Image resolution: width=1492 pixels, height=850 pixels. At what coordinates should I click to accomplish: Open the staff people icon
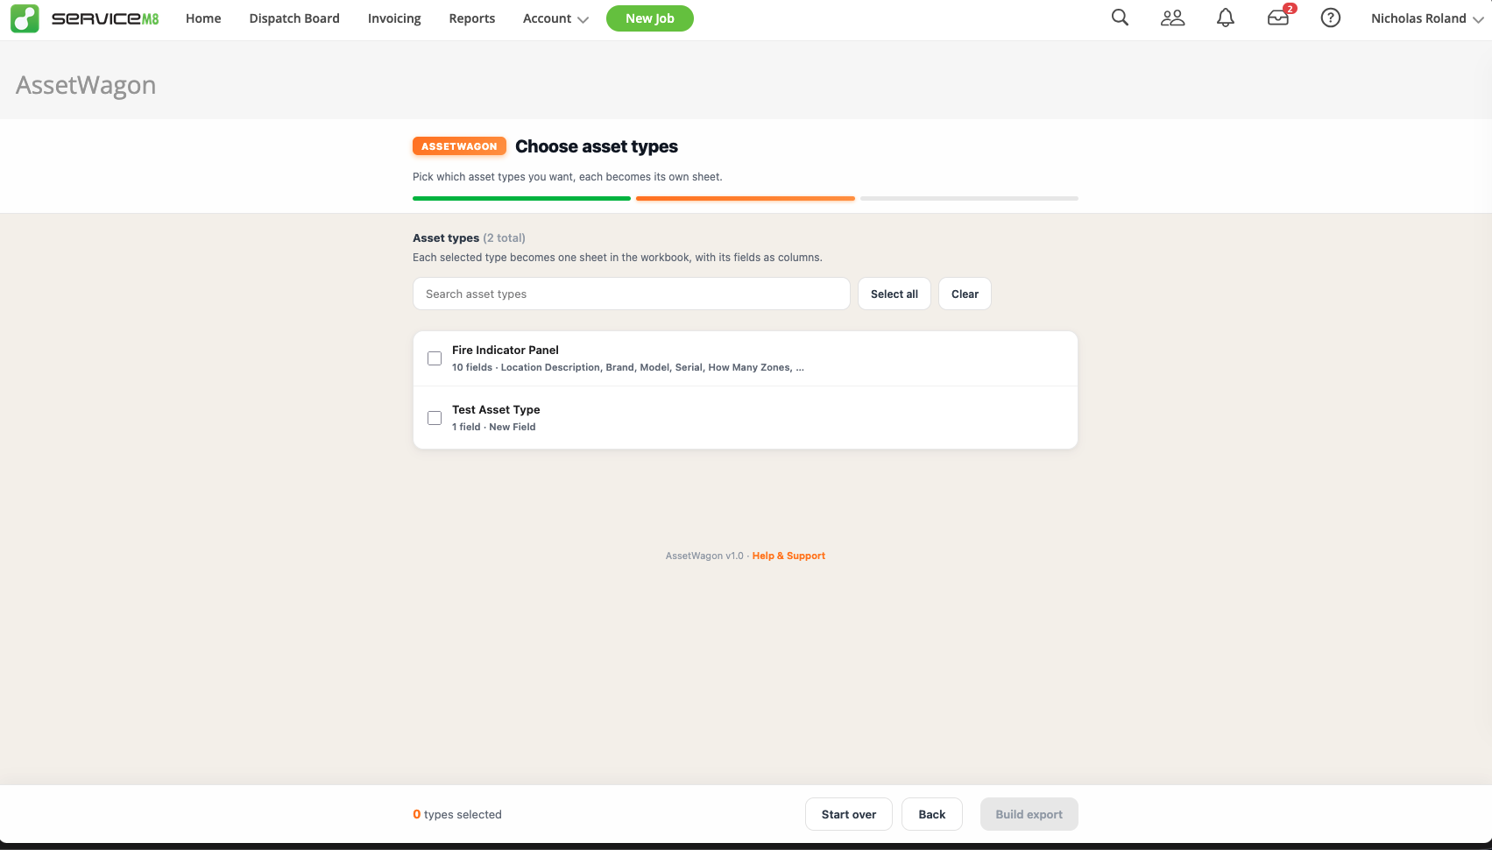pyautogui.click(x=1172, y=18)
